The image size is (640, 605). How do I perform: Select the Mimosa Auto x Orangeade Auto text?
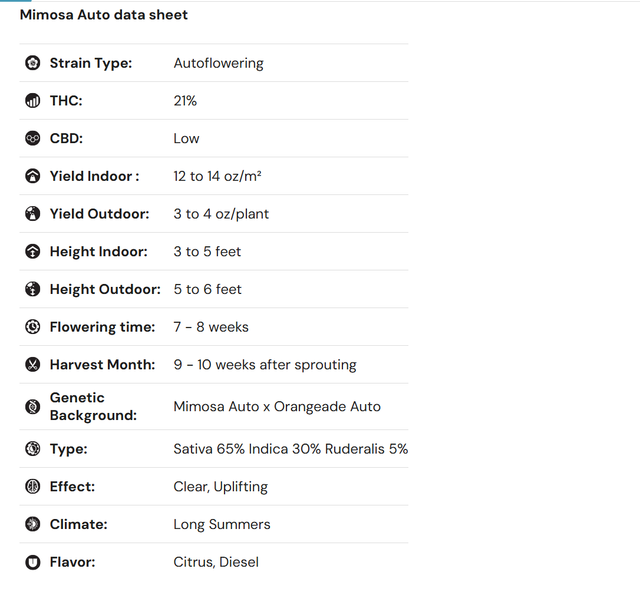pyautogui.click(x=277, y=406)
